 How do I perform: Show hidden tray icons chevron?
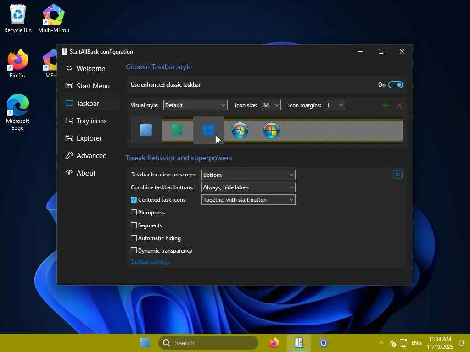(381, 343)
